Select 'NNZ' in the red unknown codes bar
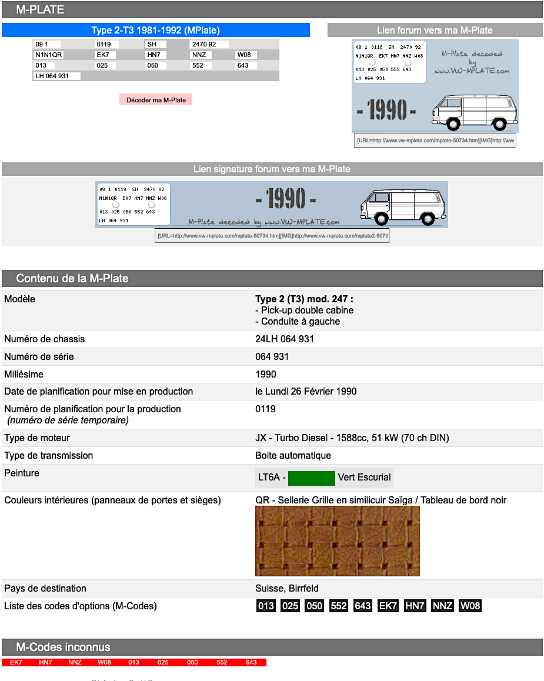The image size is (544, 681). [x=75, y=662]
